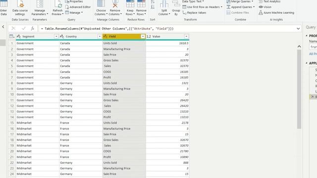Click the value 21780 cell
The height and width of the screenshot is (178, 317).
[167, 151]
